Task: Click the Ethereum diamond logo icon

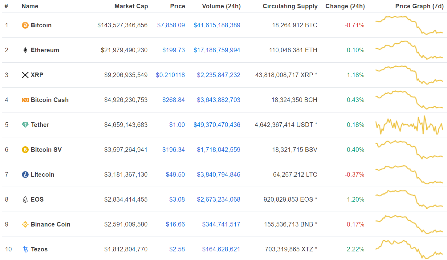Action: (x=25, y=50)
